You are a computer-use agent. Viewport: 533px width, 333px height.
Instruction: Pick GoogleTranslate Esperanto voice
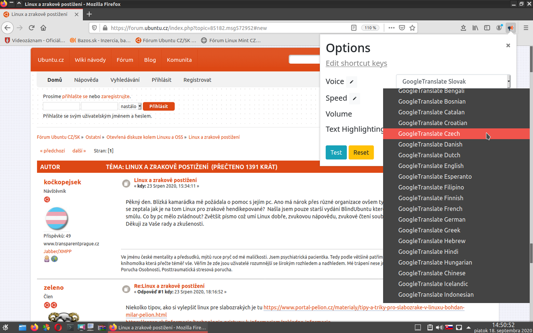pos(456,176)
